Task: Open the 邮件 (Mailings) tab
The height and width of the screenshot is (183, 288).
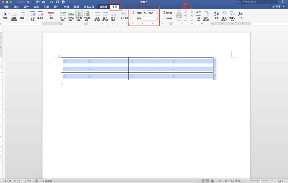Action: (56, 7)
